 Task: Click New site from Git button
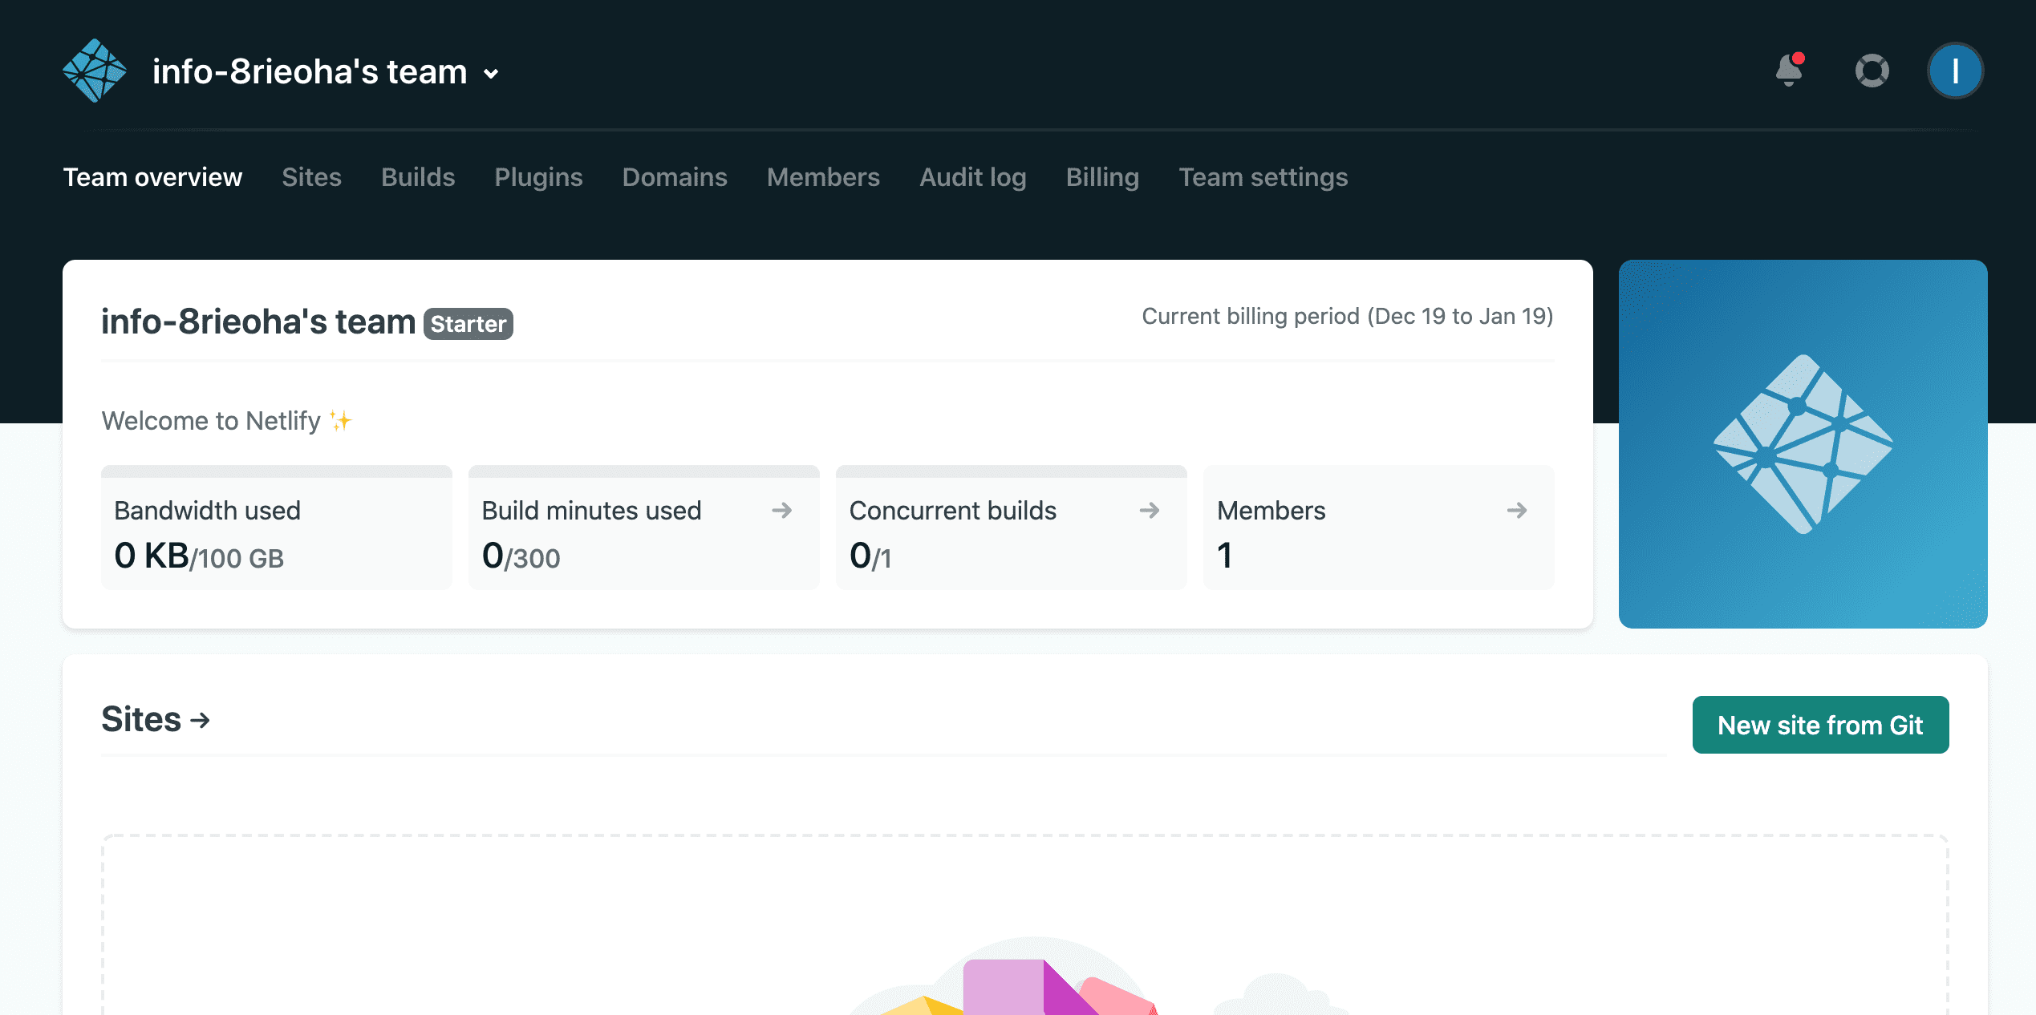(x=1820, y=725)
